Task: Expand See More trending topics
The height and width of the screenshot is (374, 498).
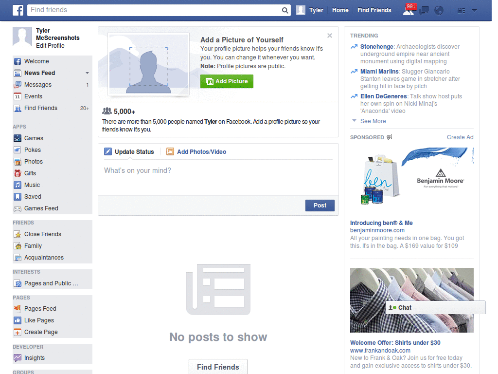Action: [x=373, y=121]
